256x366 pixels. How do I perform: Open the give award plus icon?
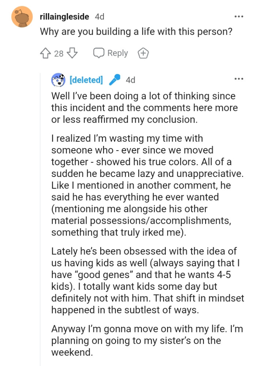[x=143, y=53]
